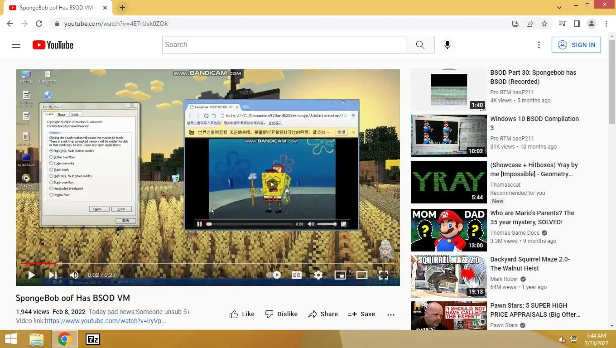Open Who are Mario's Parents video
The image size is (616, 348).
click(x=532, y=217)
